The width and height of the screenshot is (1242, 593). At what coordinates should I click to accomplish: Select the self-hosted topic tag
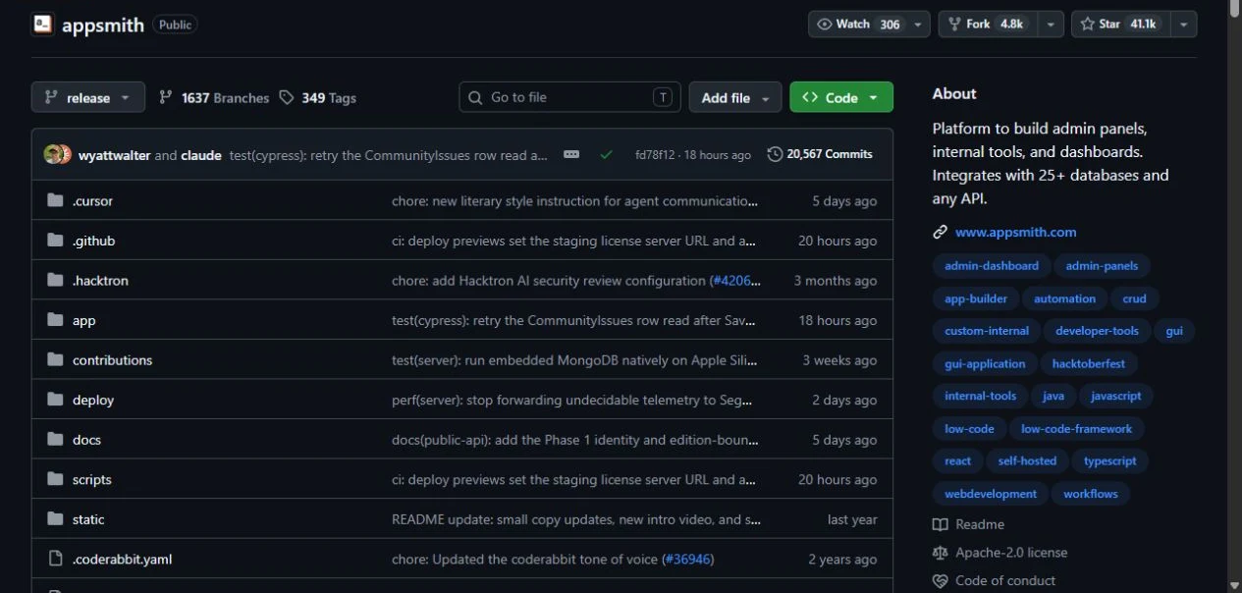[1027, 461]
